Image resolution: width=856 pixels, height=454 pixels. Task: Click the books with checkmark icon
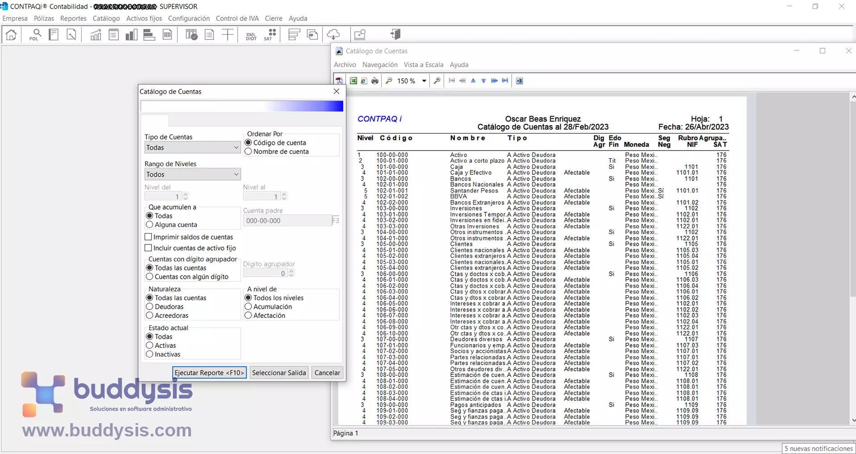(x=191, y=34)
